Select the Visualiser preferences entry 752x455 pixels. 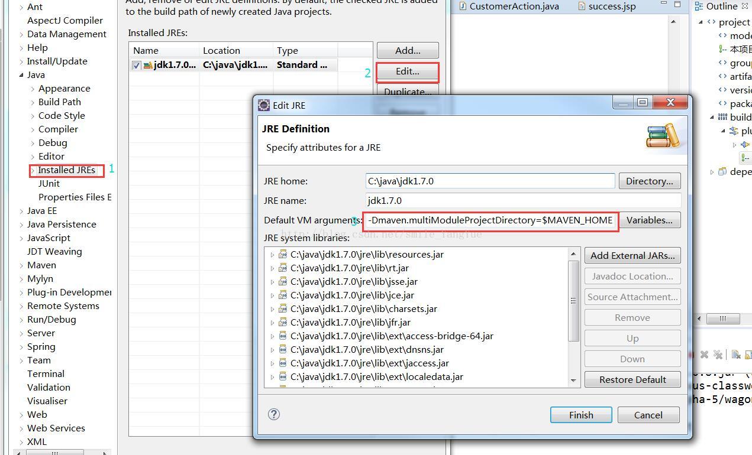click(47, 401)
